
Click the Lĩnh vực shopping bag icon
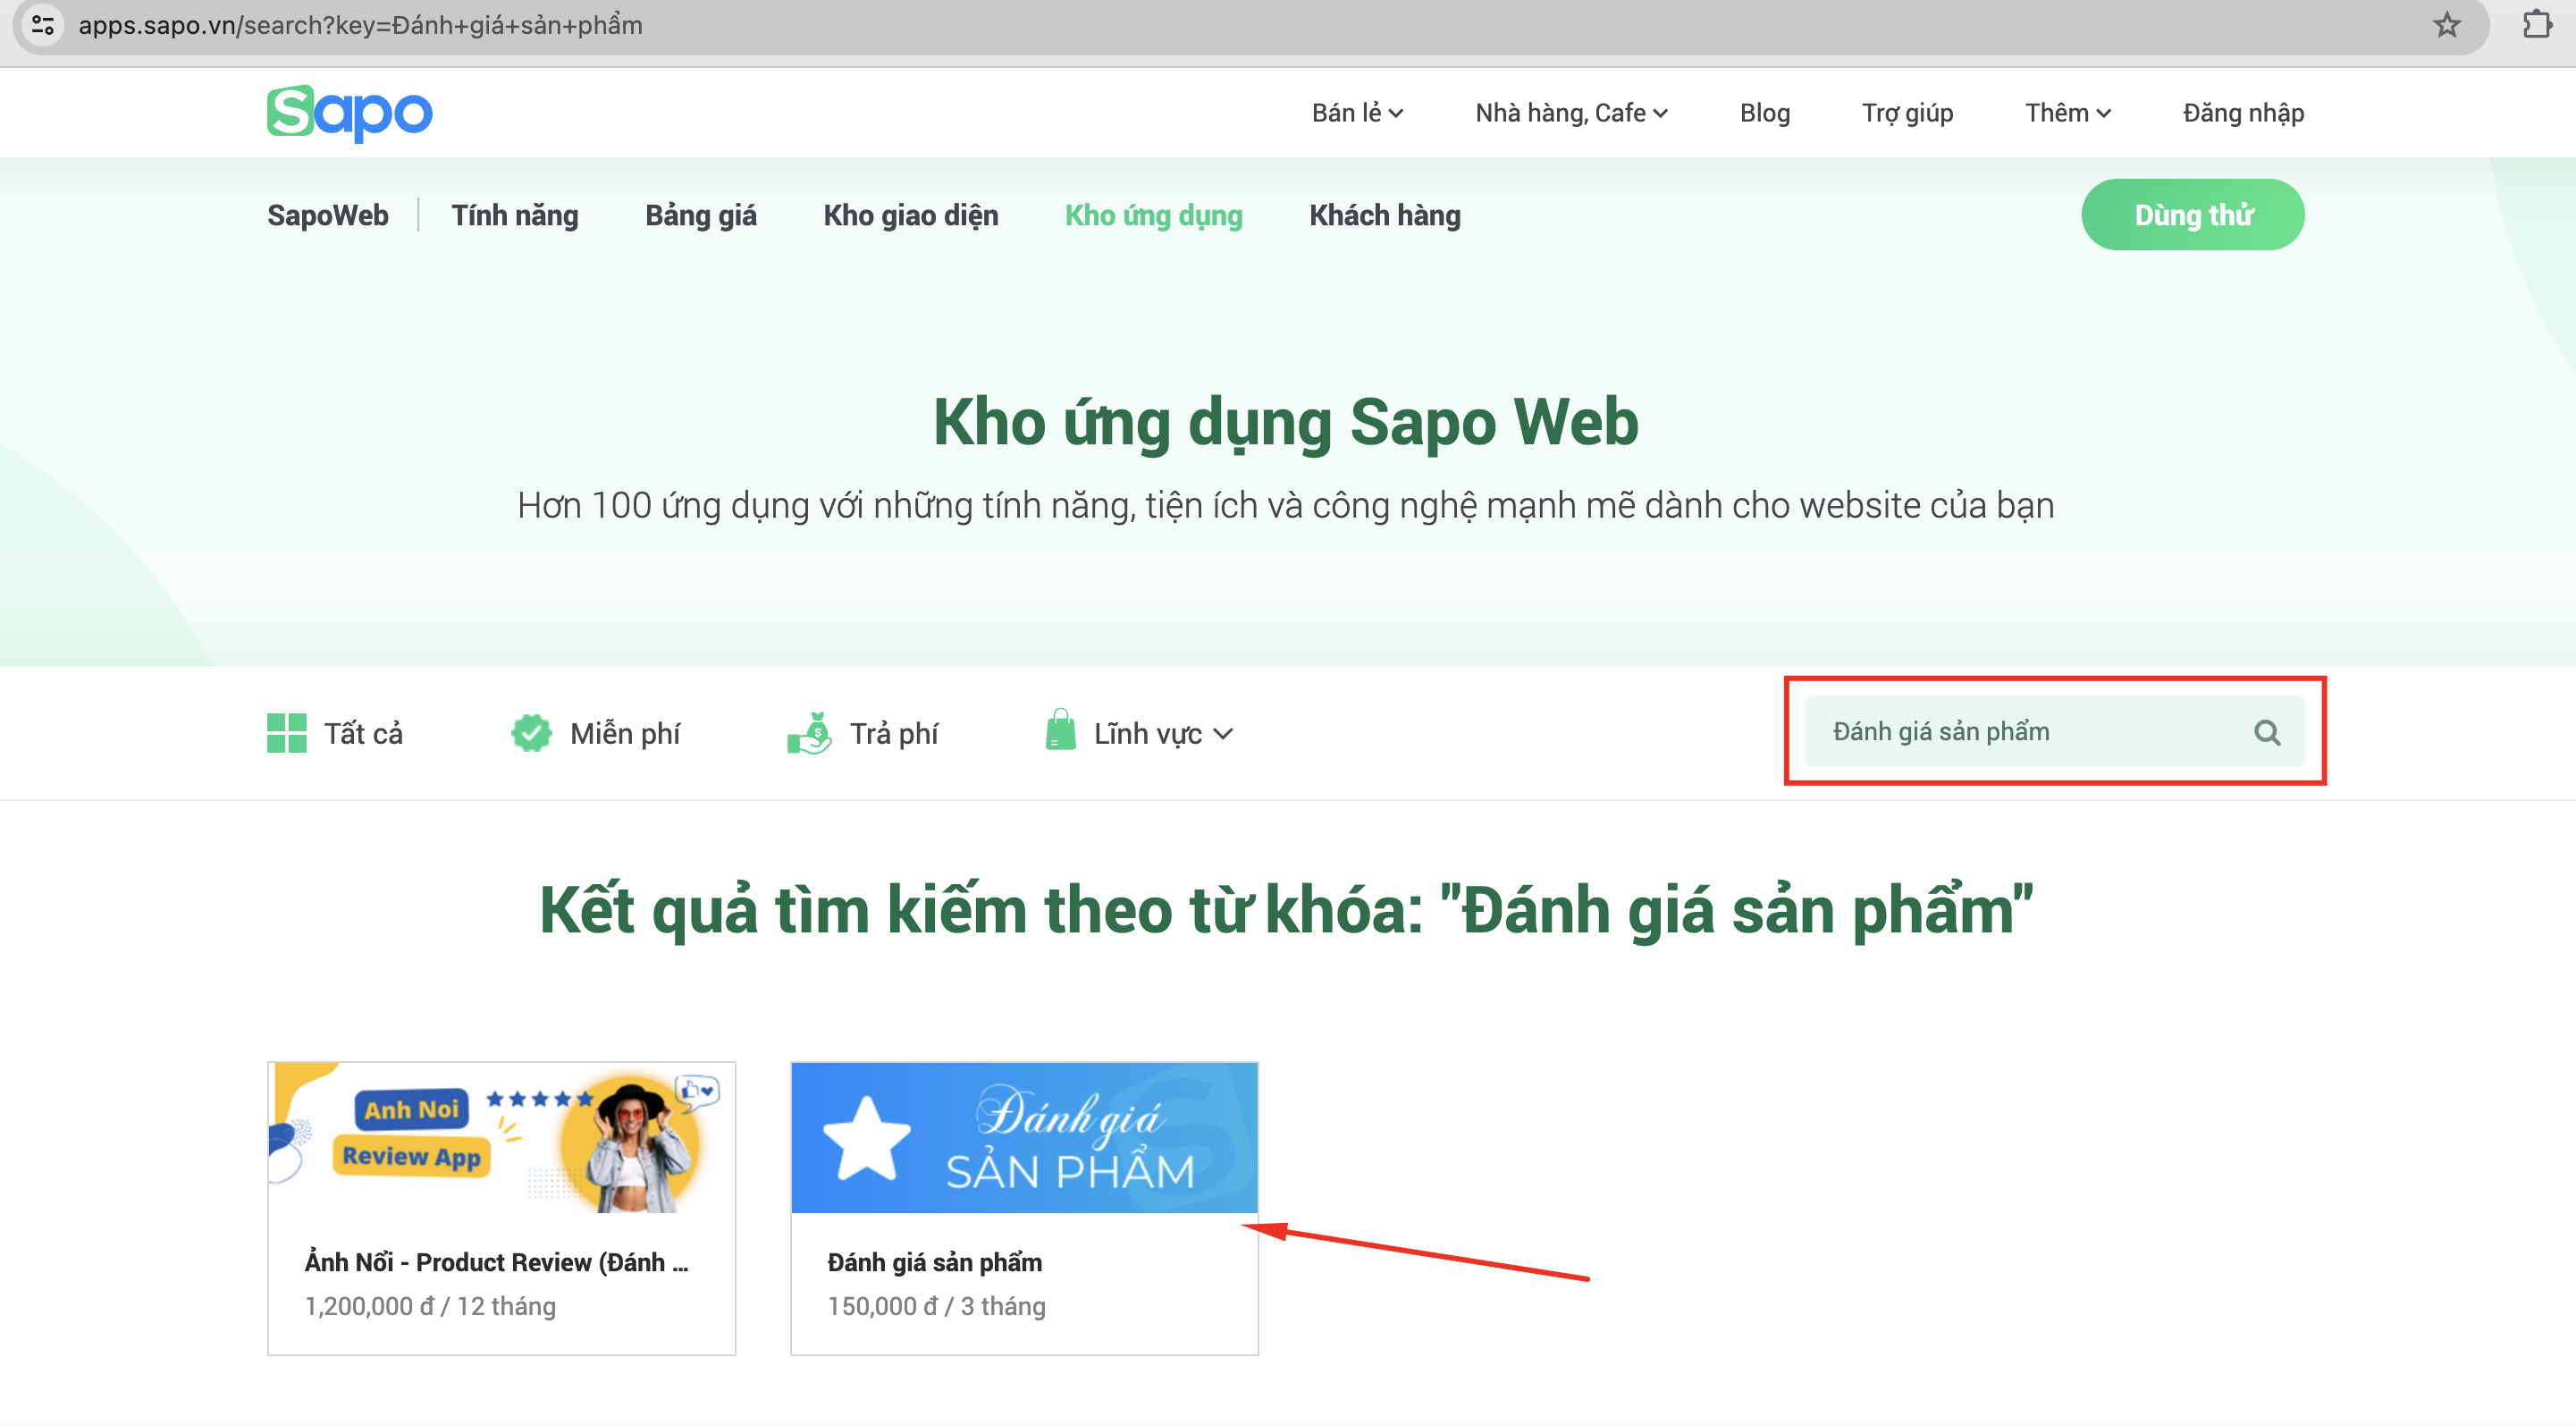tap(1060, 730)
